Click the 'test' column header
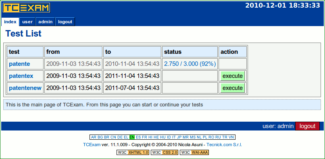The width and height of the screenshot is (325, 159). pos(25,52)
